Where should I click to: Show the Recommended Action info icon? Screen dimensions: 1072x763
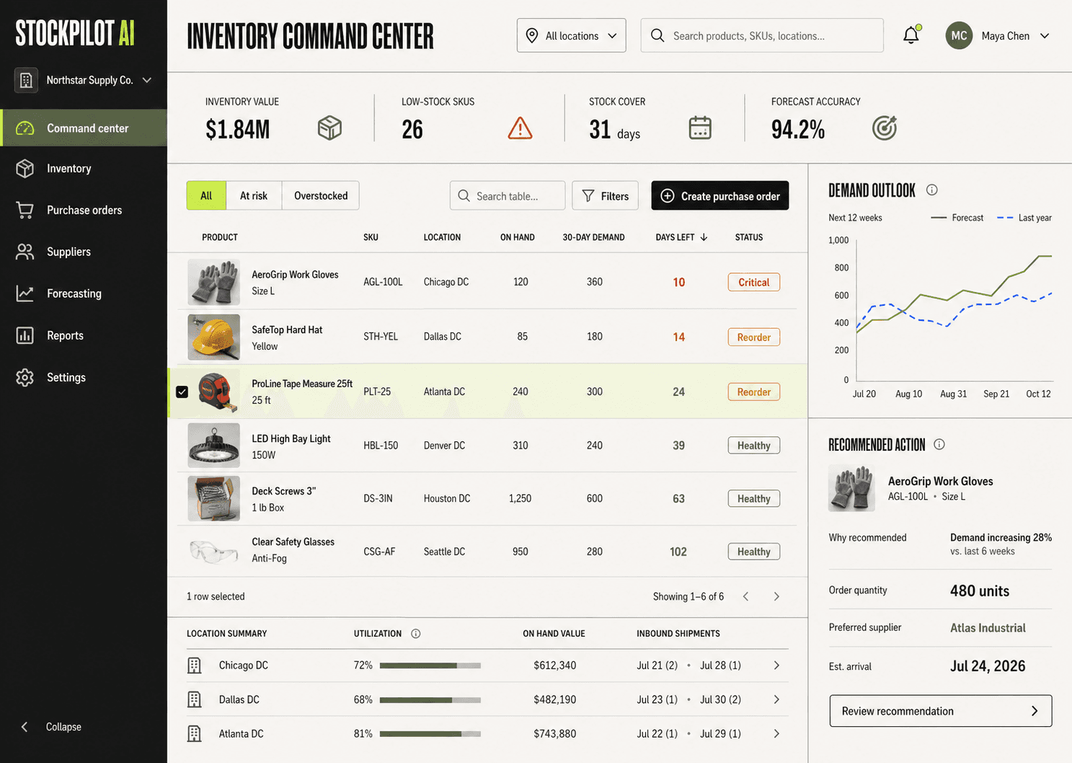coord(939,444)
